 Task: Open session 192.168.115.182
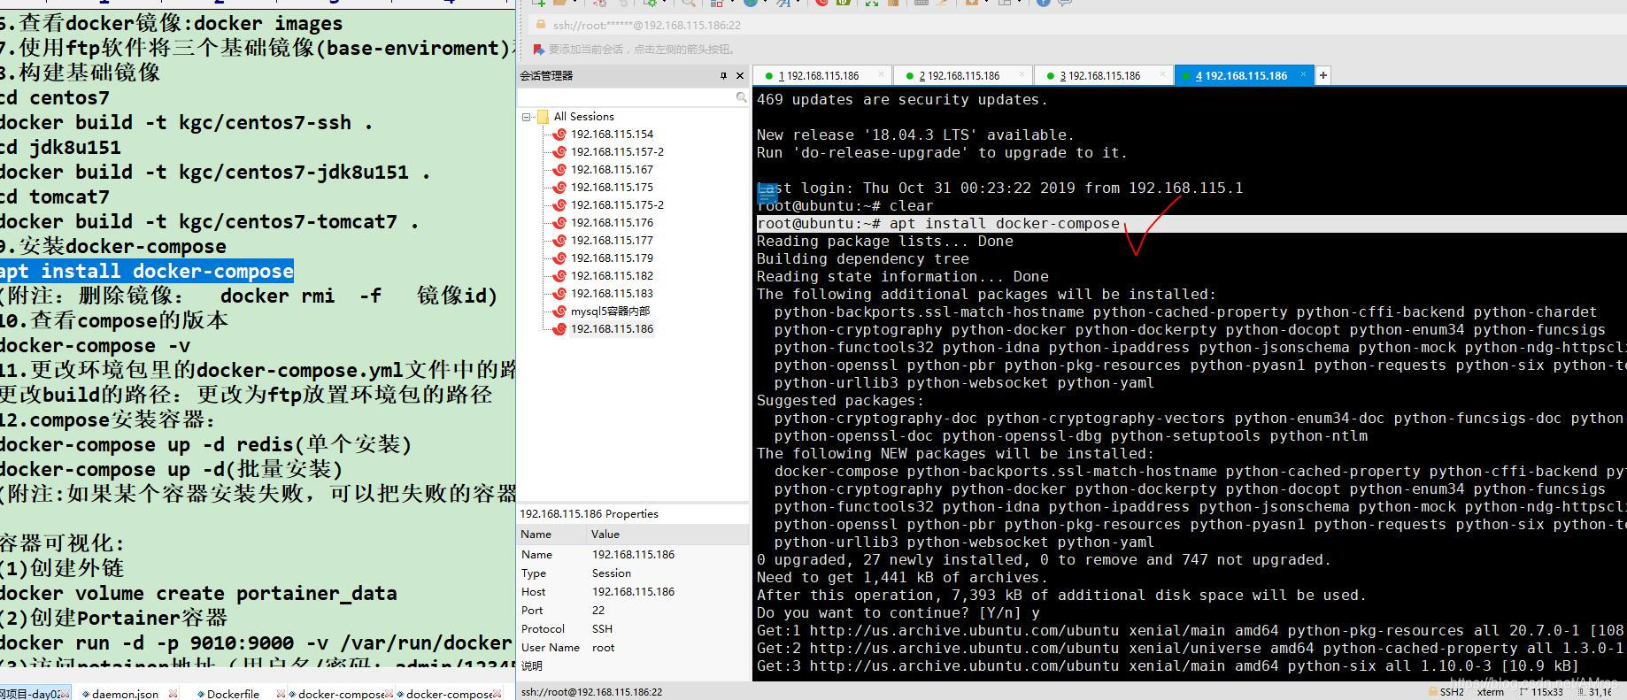(x=612, y=276)
